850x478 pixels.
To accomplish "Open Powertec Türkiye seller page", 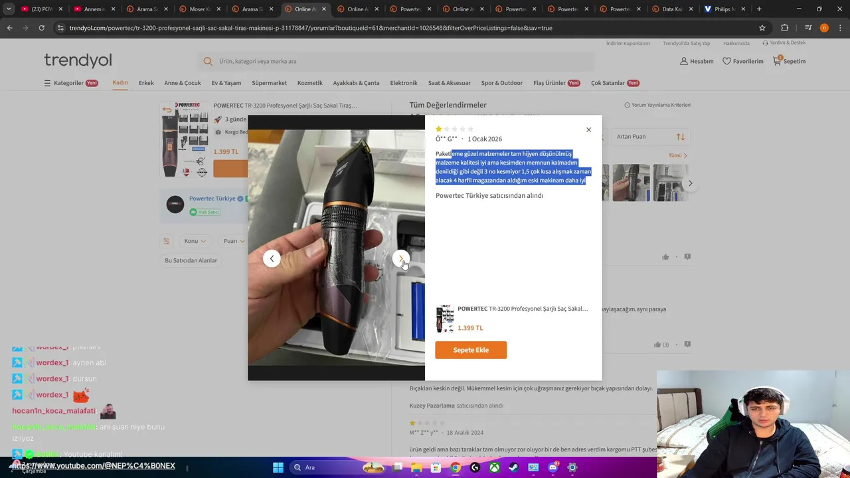I will (212, 199).
